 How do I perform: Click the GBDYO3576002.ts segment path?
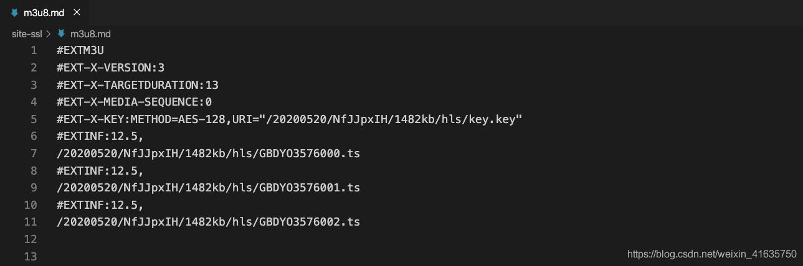208,222
